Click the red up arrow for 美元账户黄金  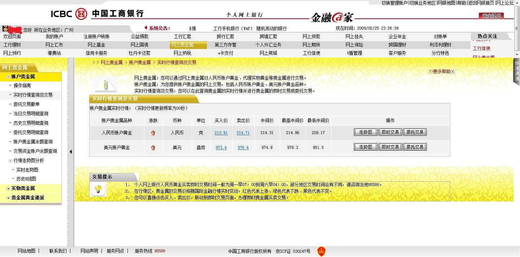coord(153,148)
